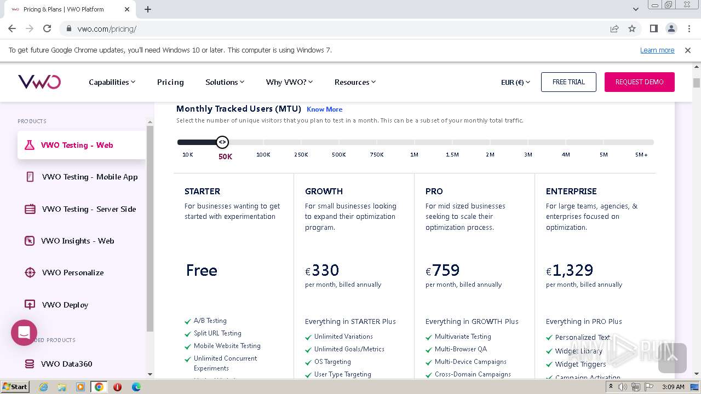The height and width of the screenshot is (394, 701).
Task: Select the 250K slider label
Action: click(301, 155)
